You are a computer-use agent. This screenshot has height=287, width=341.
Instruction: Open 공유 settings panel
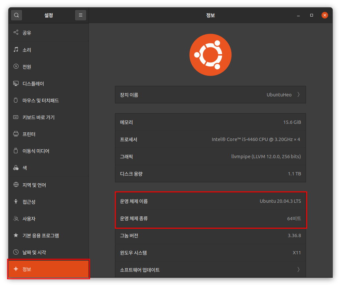tap(49, 33)
